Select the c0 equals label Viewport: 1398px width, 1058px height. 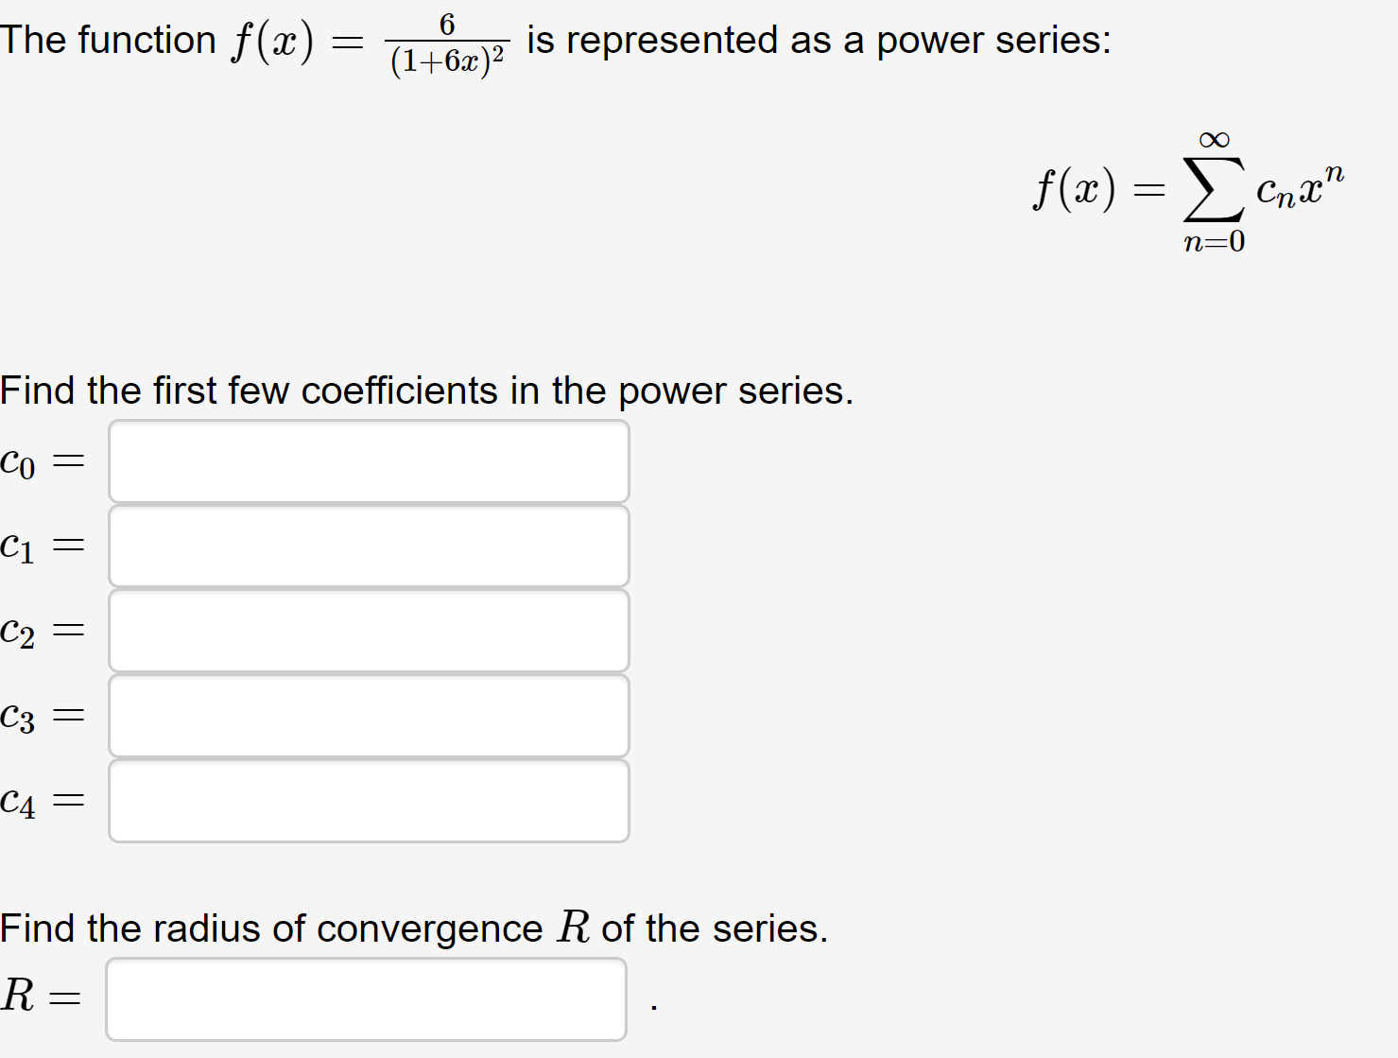pos(43,462)
